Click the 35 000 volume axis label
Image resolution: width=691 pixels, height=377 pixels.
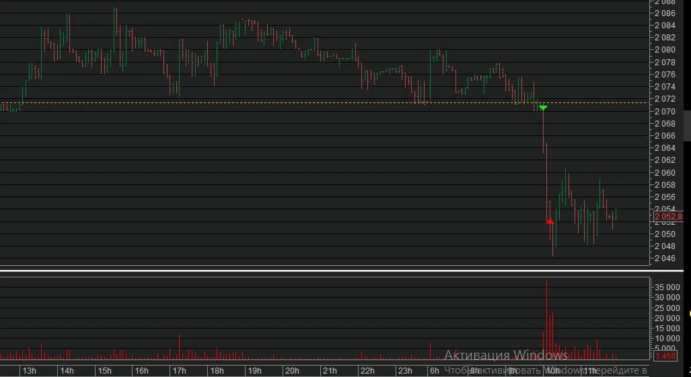667,287
